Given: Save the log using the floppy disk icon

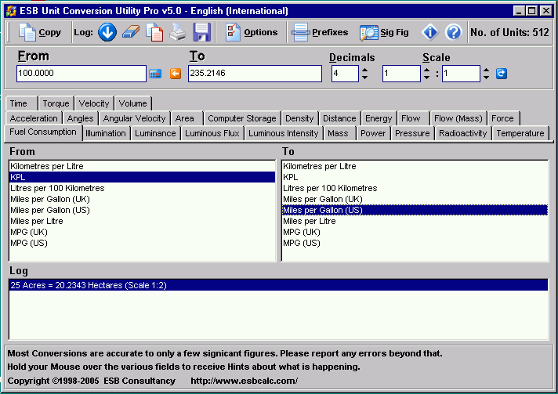Looking at the screenshot, I should click(x=201, y=32).
